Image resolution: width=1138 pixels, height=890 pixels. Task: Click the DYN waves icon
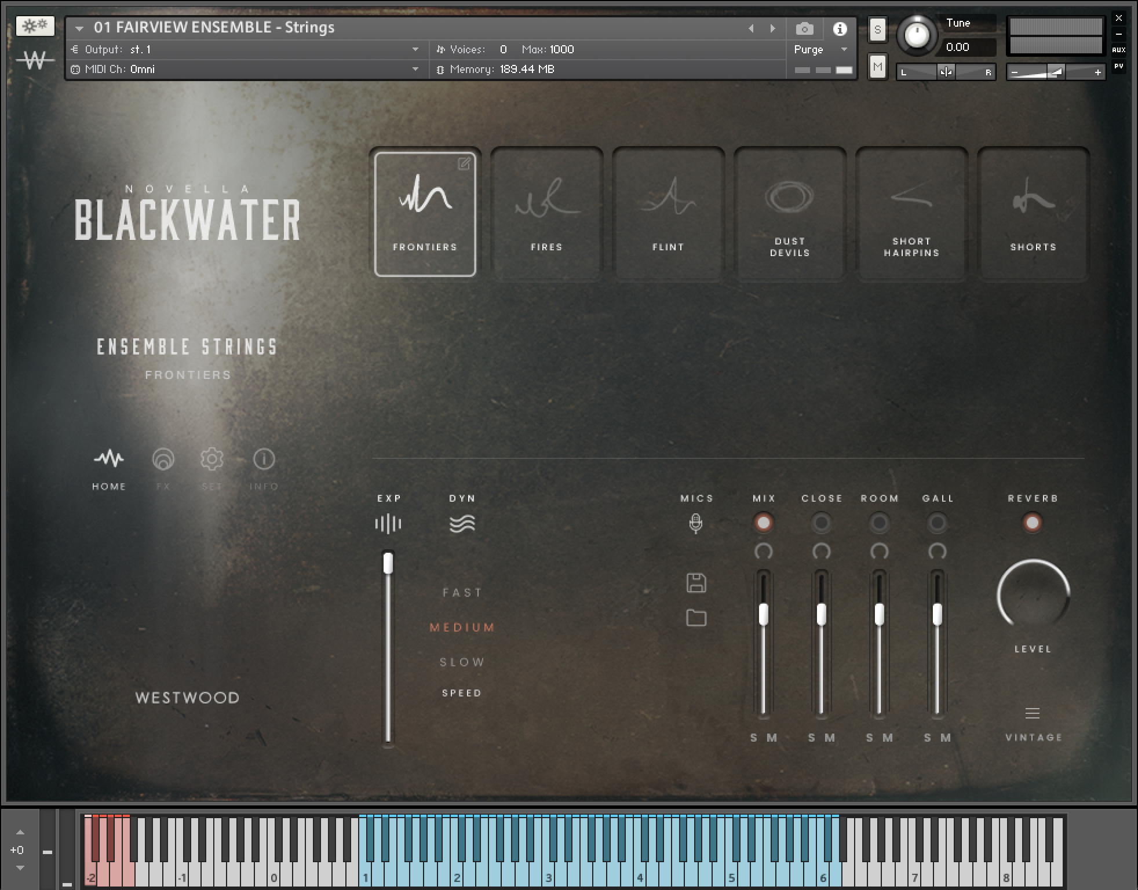462,524
